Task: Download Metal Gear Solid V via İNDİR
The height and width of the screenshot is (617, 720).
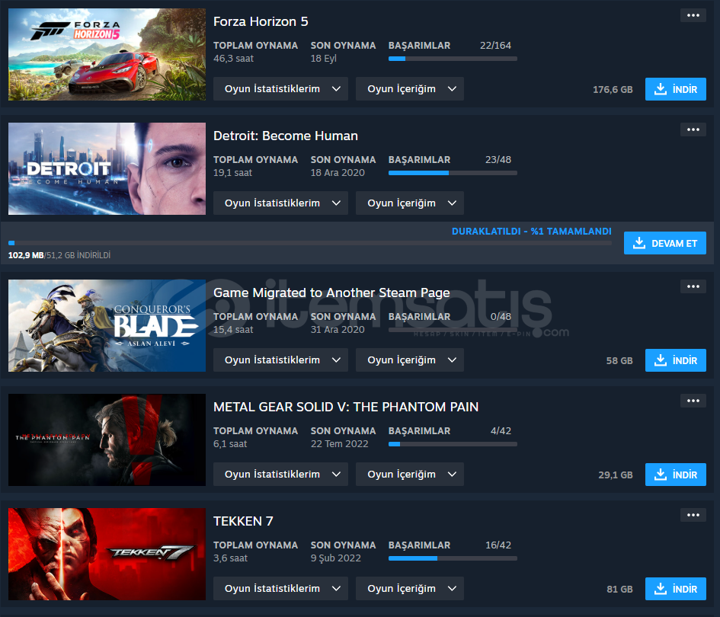Action: coord(676,475)
